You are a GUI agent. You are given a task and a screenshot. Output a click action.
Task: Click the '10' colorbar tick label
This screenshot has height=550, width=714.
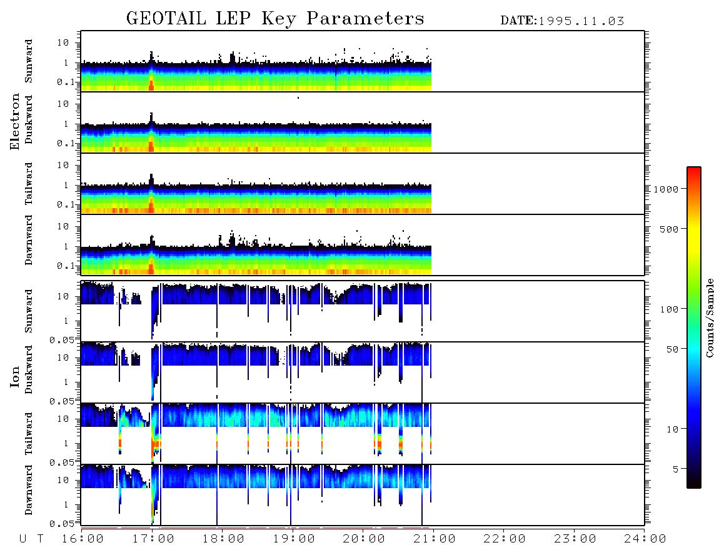pyautogui.click(x=672, y=429)
